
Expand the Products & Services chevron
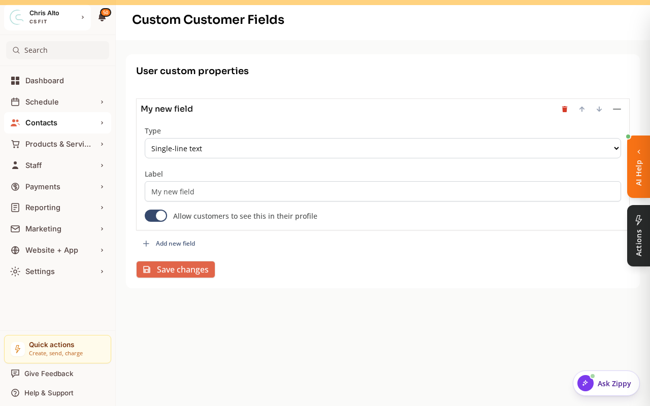pos(102,144)
